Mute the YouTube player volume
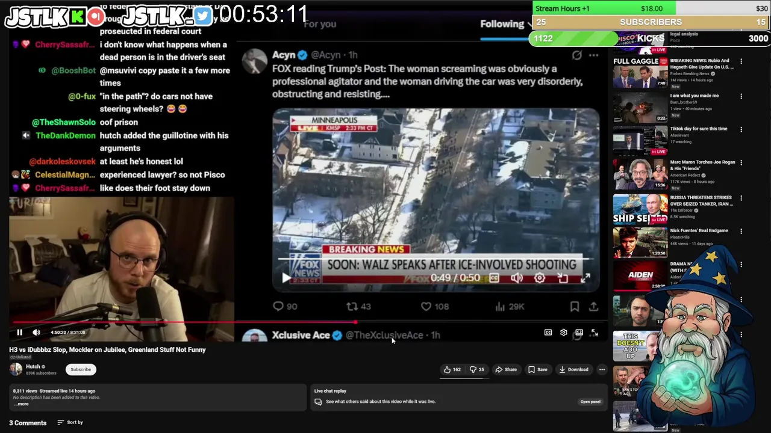The width and height of the screenshot is (771, 433). (x=36, y=332)
